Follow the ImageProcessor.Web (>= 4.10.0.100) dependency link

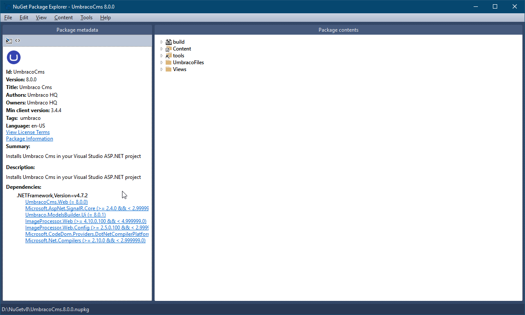pos(86,221)
